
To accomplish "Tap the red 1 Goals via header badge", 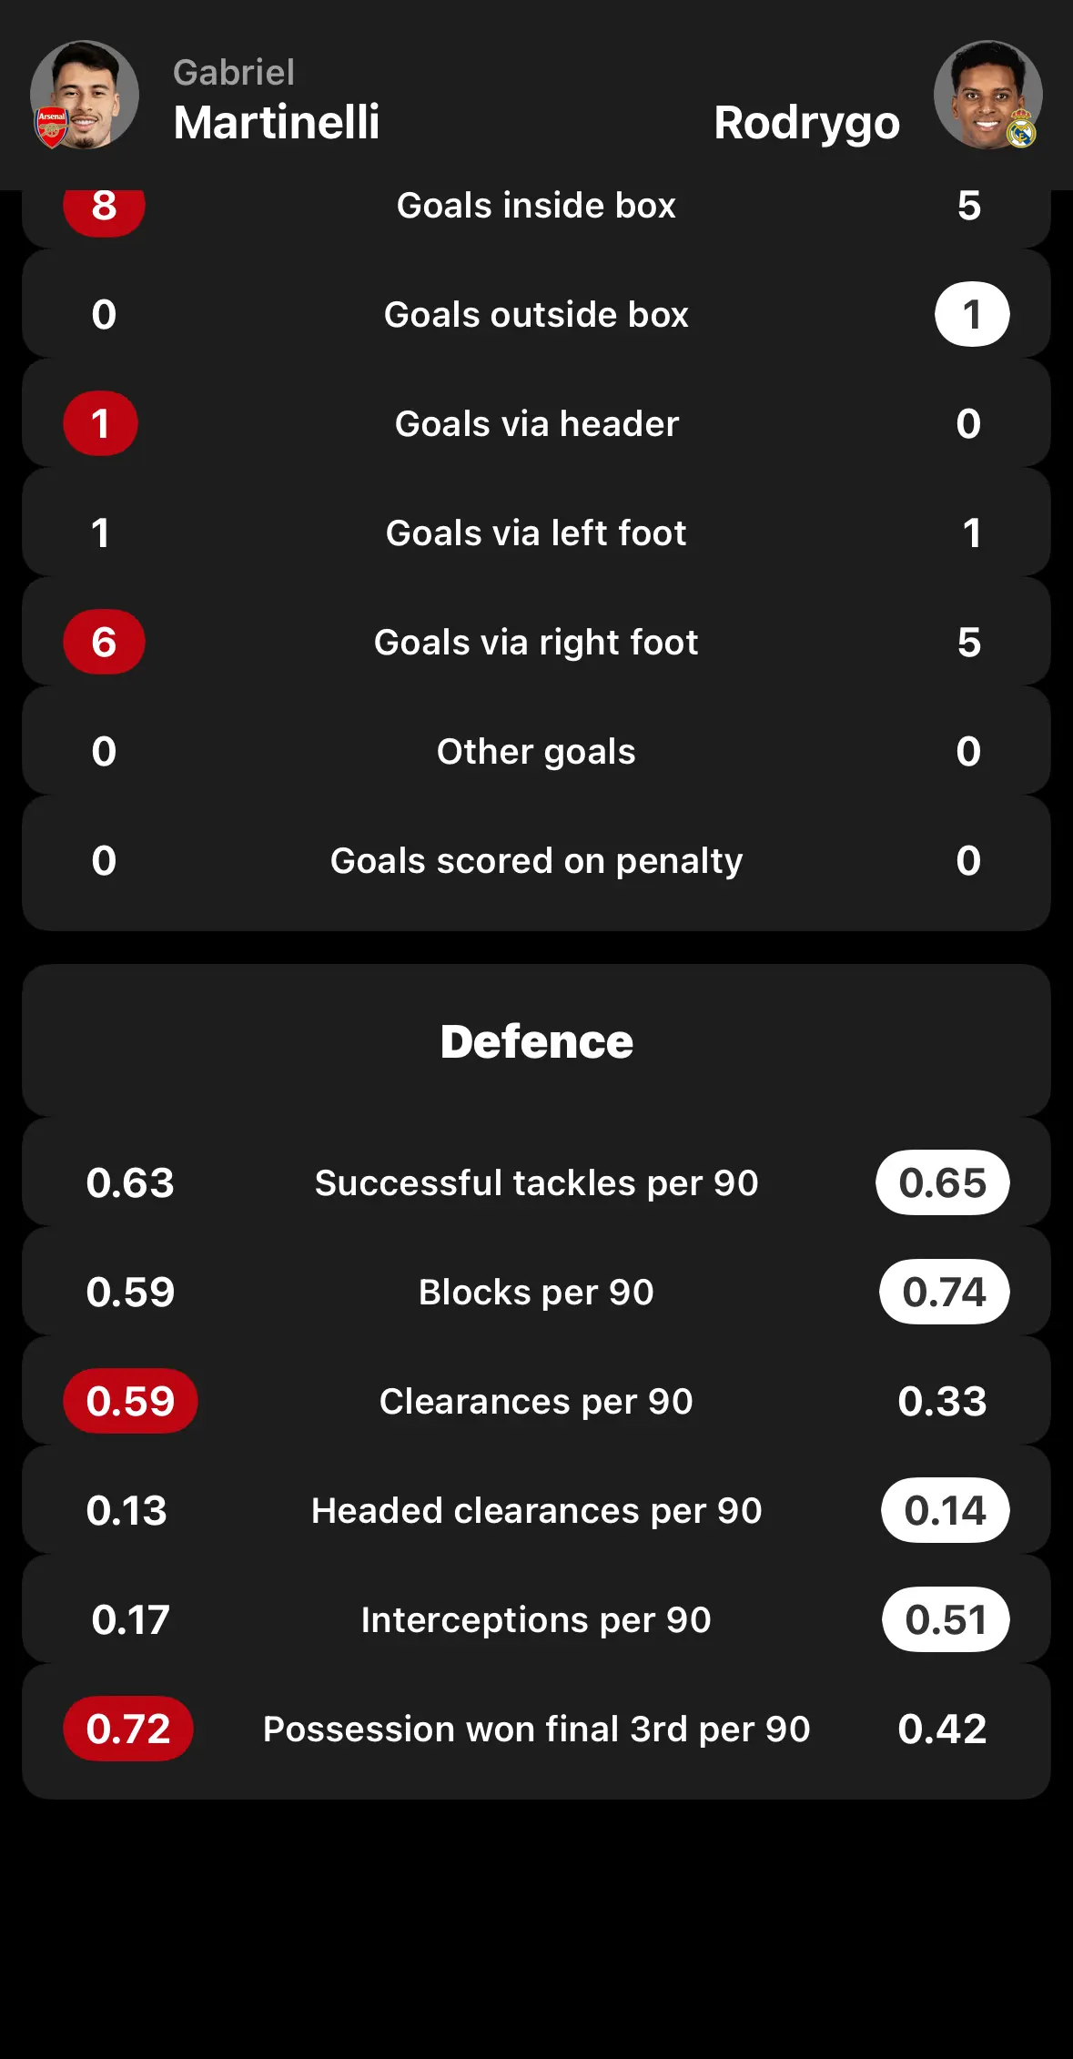I will (100, 424).
